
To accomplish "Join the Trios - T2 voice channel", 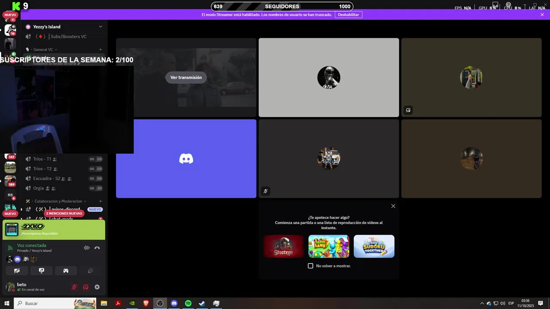I will pyautogui.click(x=64, y=169).
